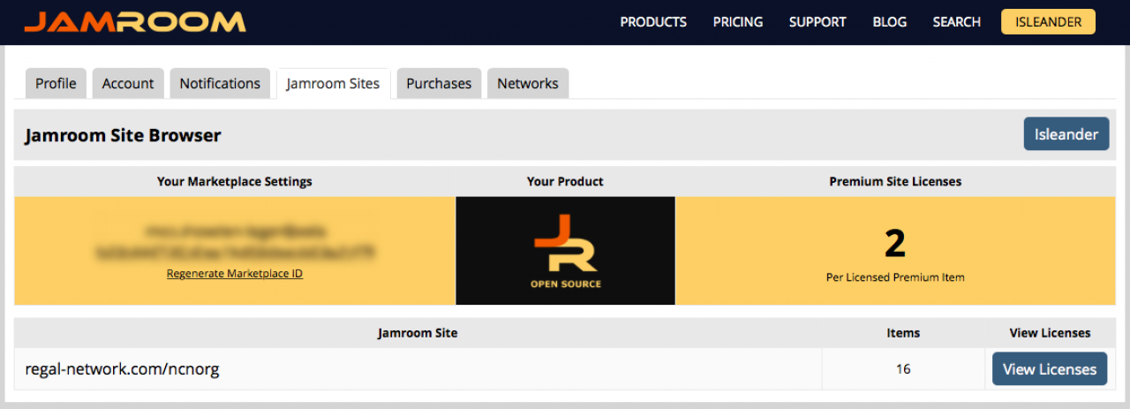Click the yellow ISLEANDER account button
Screen dimensions: 1130x409
coord(1048,22)
